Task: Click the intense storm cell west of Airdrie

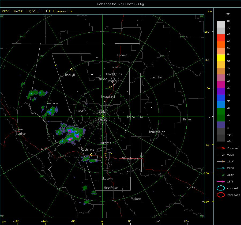Action: 71,135
